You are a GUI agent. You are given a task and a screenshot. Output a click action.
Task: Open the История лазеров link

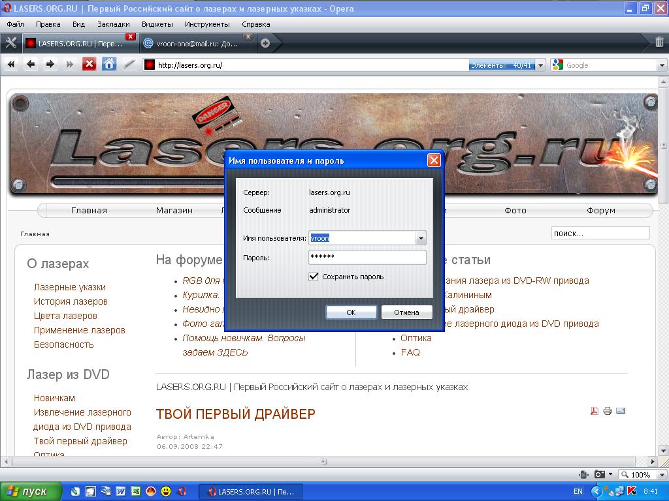[x=71, y=301]
